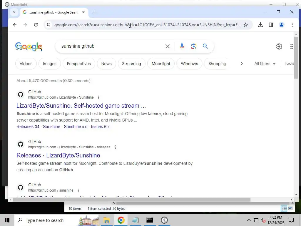Viewport: 301px width, 226px height.
Task: Open the Windows Start menu
Action: tap(7, 220)
